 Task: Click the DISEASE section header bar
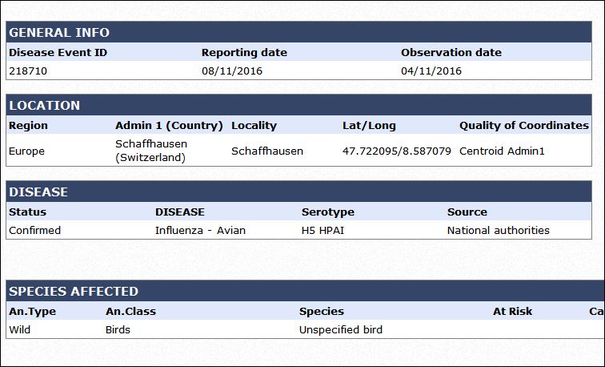[x=298, y=192]
